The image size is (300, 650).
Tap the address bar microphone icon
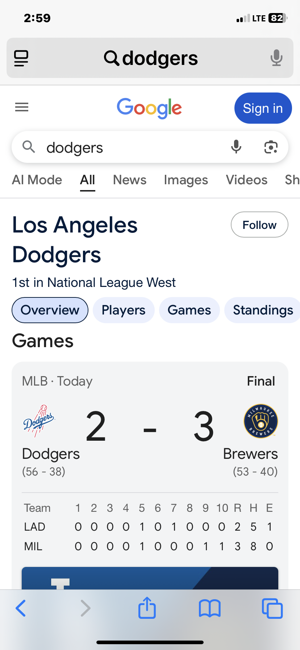pos(276,58)
